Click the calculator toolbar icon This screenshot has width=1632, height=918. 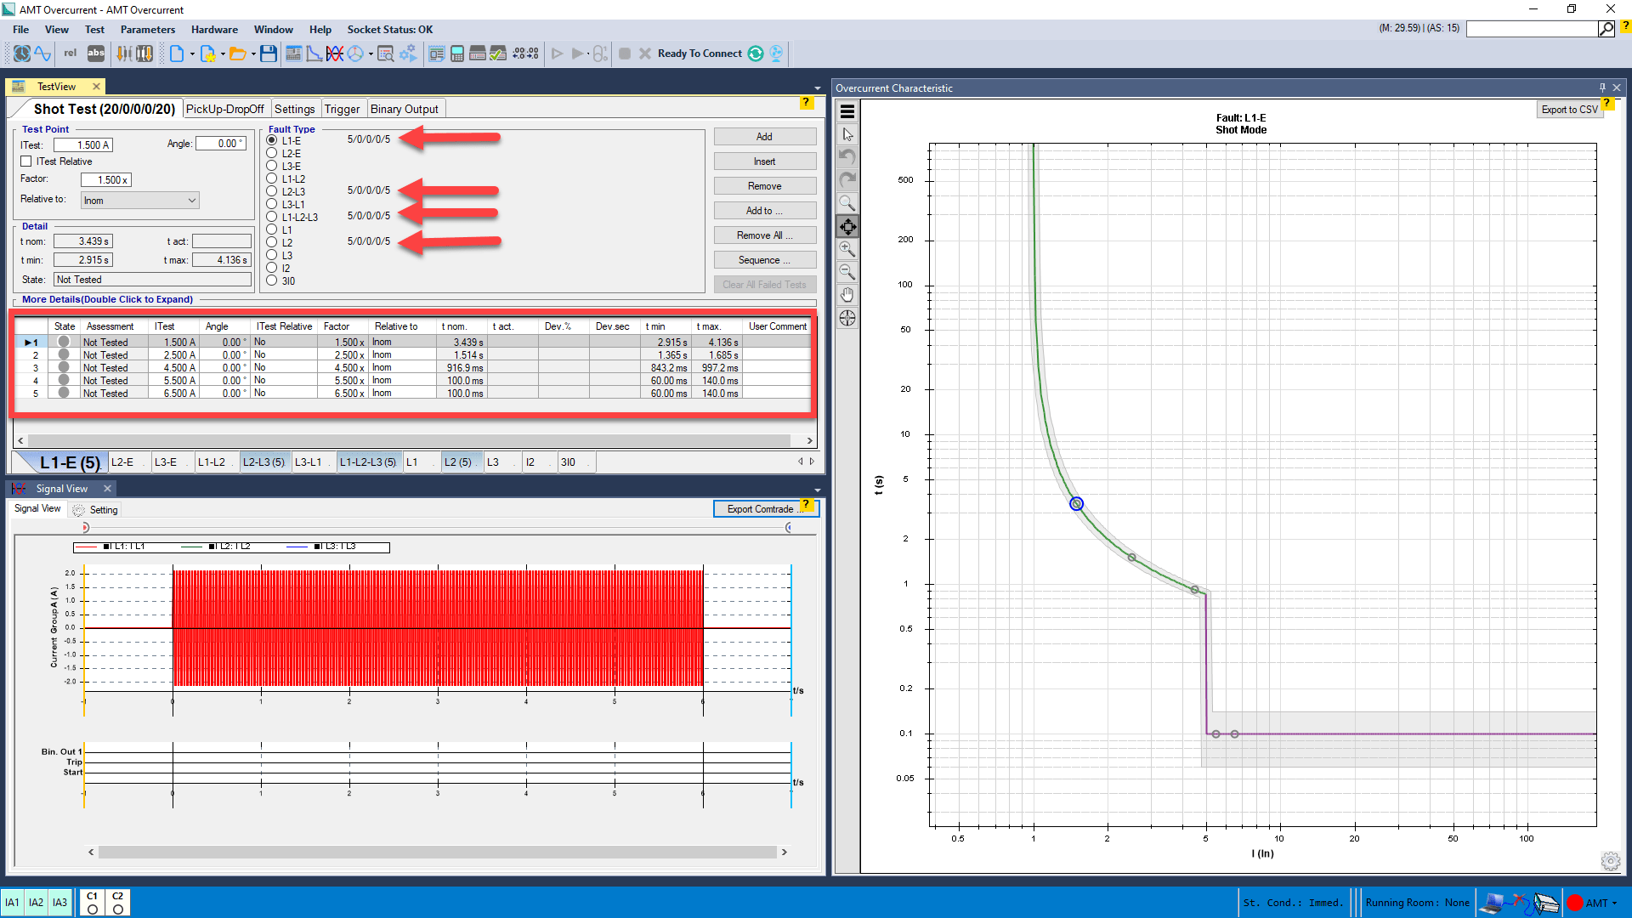tap(457, 54)
